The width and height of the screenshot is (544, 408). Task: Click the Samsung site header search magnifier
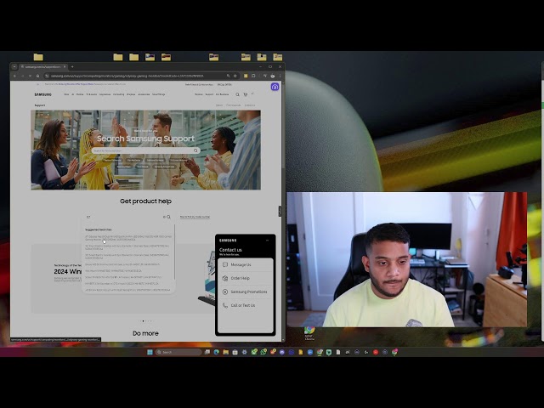point(237,94)
